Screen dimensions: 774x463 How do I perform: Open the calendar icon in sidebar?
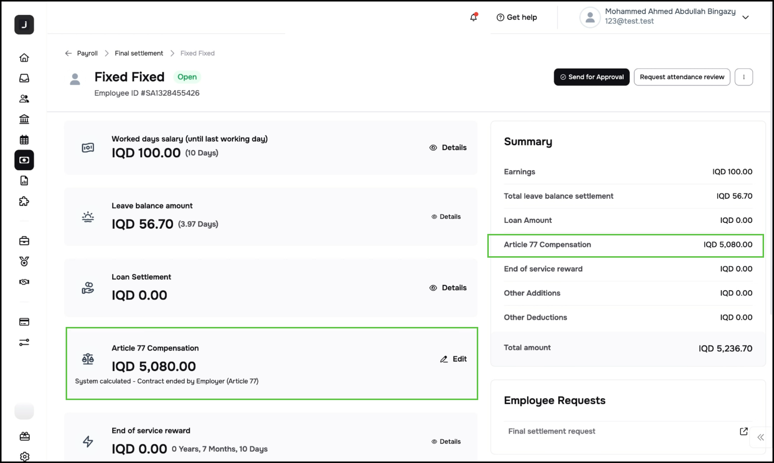coord(24,139)
